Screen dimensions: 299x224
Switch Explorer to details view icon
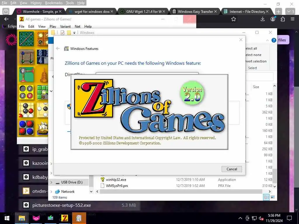pyautogui.click(x=266, y=197)
